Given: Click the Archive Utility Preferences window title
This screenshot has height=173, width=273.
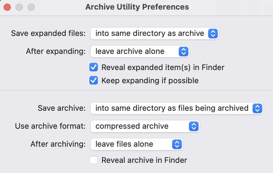Looking at the screenshot, I should click(137, 7).
